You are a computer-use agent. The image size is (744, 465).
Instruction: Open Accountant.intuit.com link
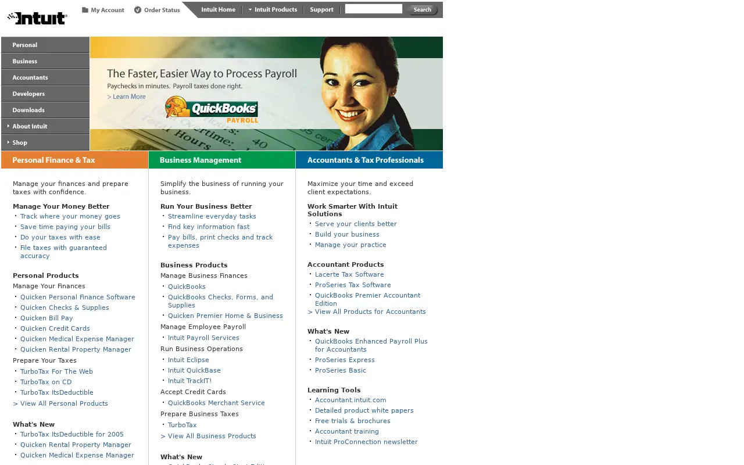click(350, 400)
